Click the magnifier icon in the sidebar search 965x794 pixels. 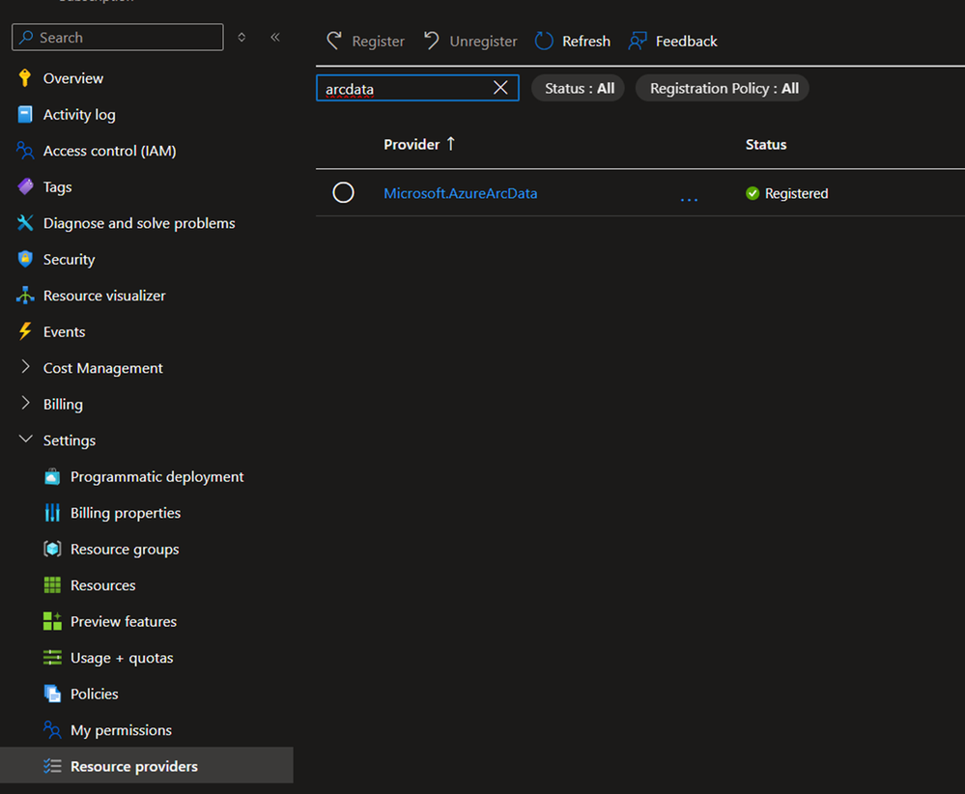click(x=26, y=38)
